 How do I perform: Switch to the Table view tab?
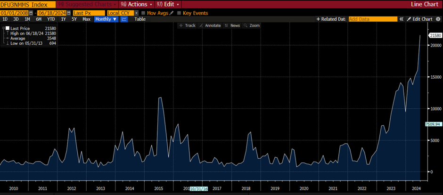click(x=140, y=19)
